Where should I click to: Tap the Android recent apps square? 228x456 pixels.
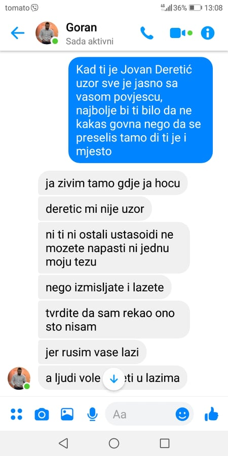165,443
